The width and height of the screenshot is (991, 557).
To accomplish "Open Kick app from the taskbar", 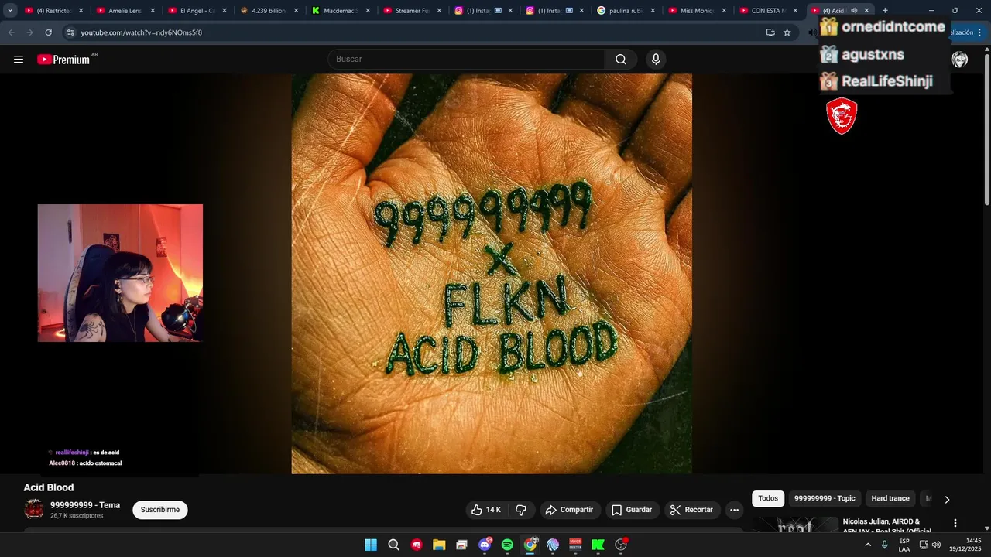I will [x=598, y=545].
